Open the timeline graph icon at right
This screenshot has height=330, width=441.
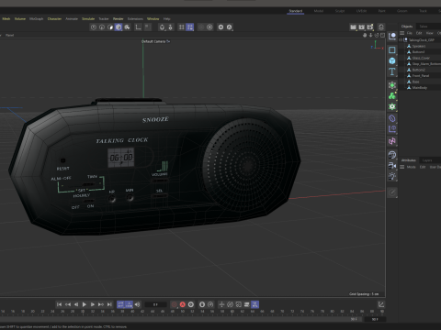pos(381,304)
